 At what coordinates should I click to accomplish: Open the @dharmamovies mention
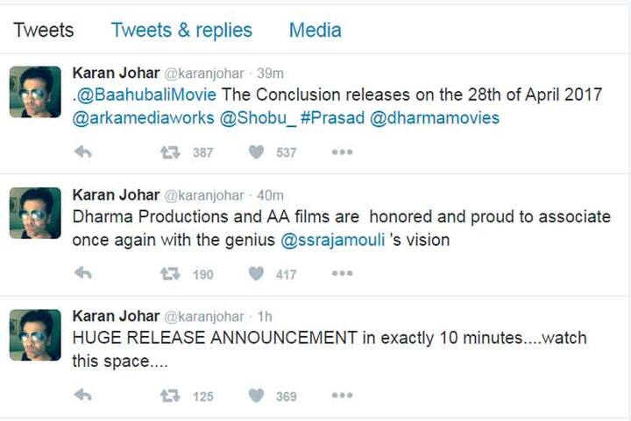point(435,118)
